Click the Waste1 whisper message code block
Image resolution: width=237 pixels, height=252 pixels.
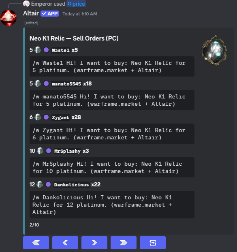pyautogui.click(x=112, y=66)
